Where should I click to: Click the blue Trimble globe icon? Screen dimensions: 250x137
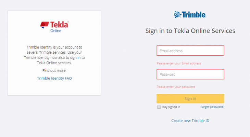[x=177, y=14]
